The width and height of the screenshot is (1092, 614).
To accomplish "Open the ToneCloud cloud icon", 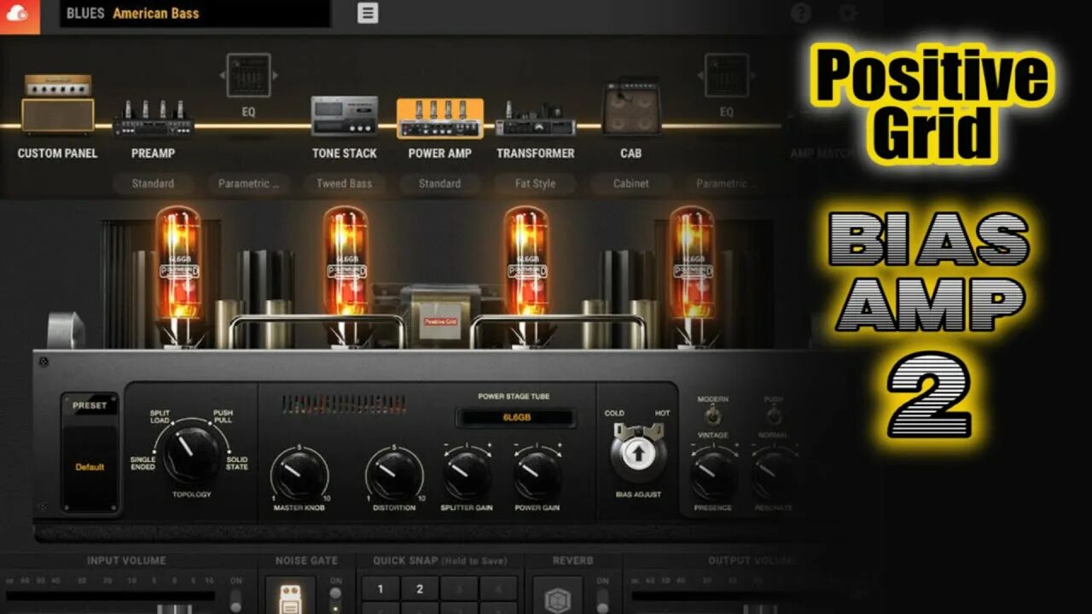I will click(x=19, y=14).
